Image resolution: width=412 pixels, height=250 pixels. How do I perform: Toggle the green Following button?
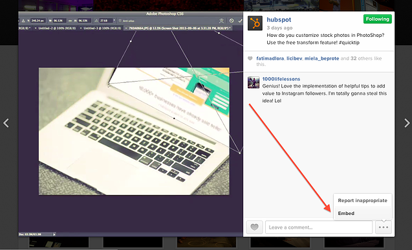click(378, 19)
